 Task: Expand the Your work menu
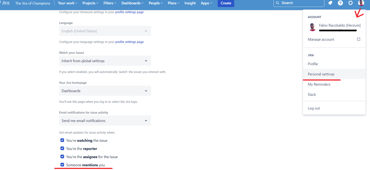point(67,3)
